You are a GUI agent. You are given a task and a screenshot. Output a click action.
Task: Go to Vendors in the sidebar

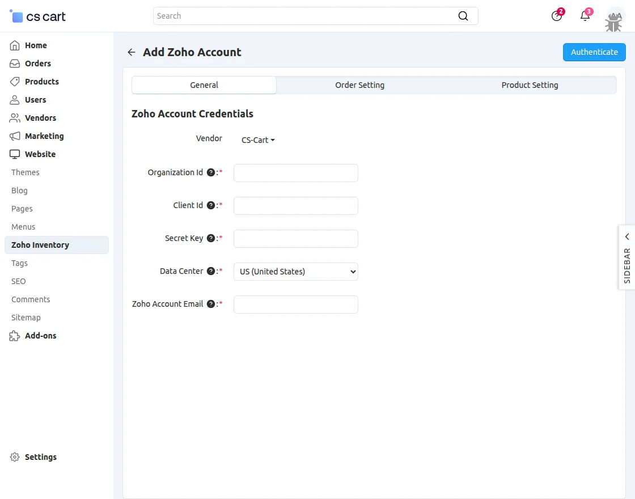click(40, 118)
